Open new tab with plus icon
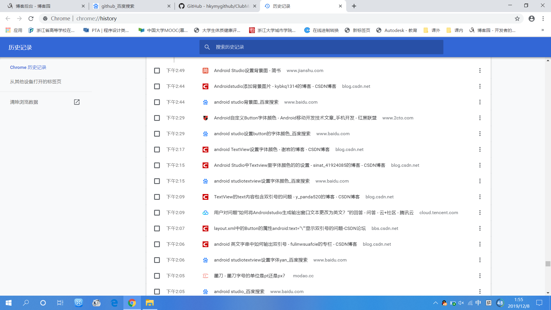 point(354,6)
